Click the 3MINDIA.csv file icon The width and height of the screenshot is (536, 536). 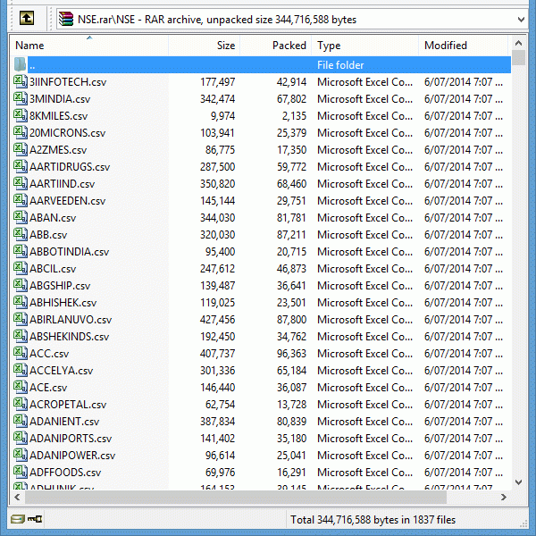tap(21, 99)
